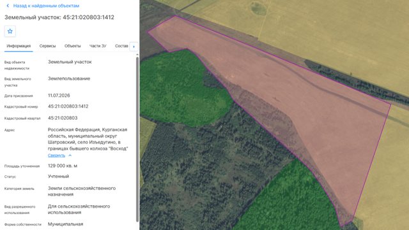Add parcel to favorites star

coord(10,31)
